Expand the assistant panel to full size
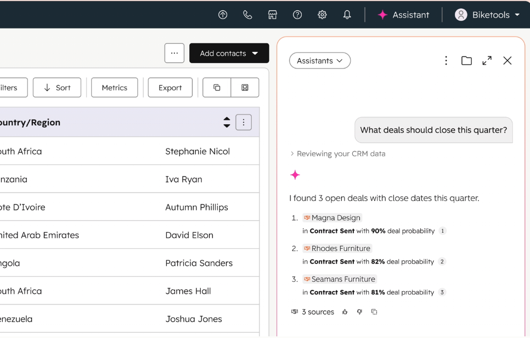530x338 pixels. (487, 61)
